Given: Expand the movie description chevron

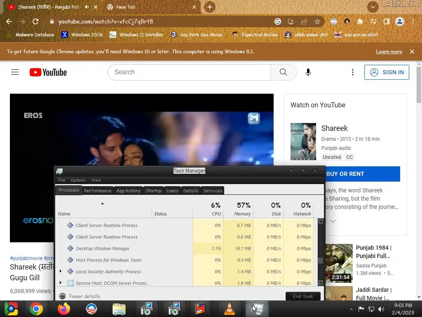Looking at the screenshot, I should point(333,221).
